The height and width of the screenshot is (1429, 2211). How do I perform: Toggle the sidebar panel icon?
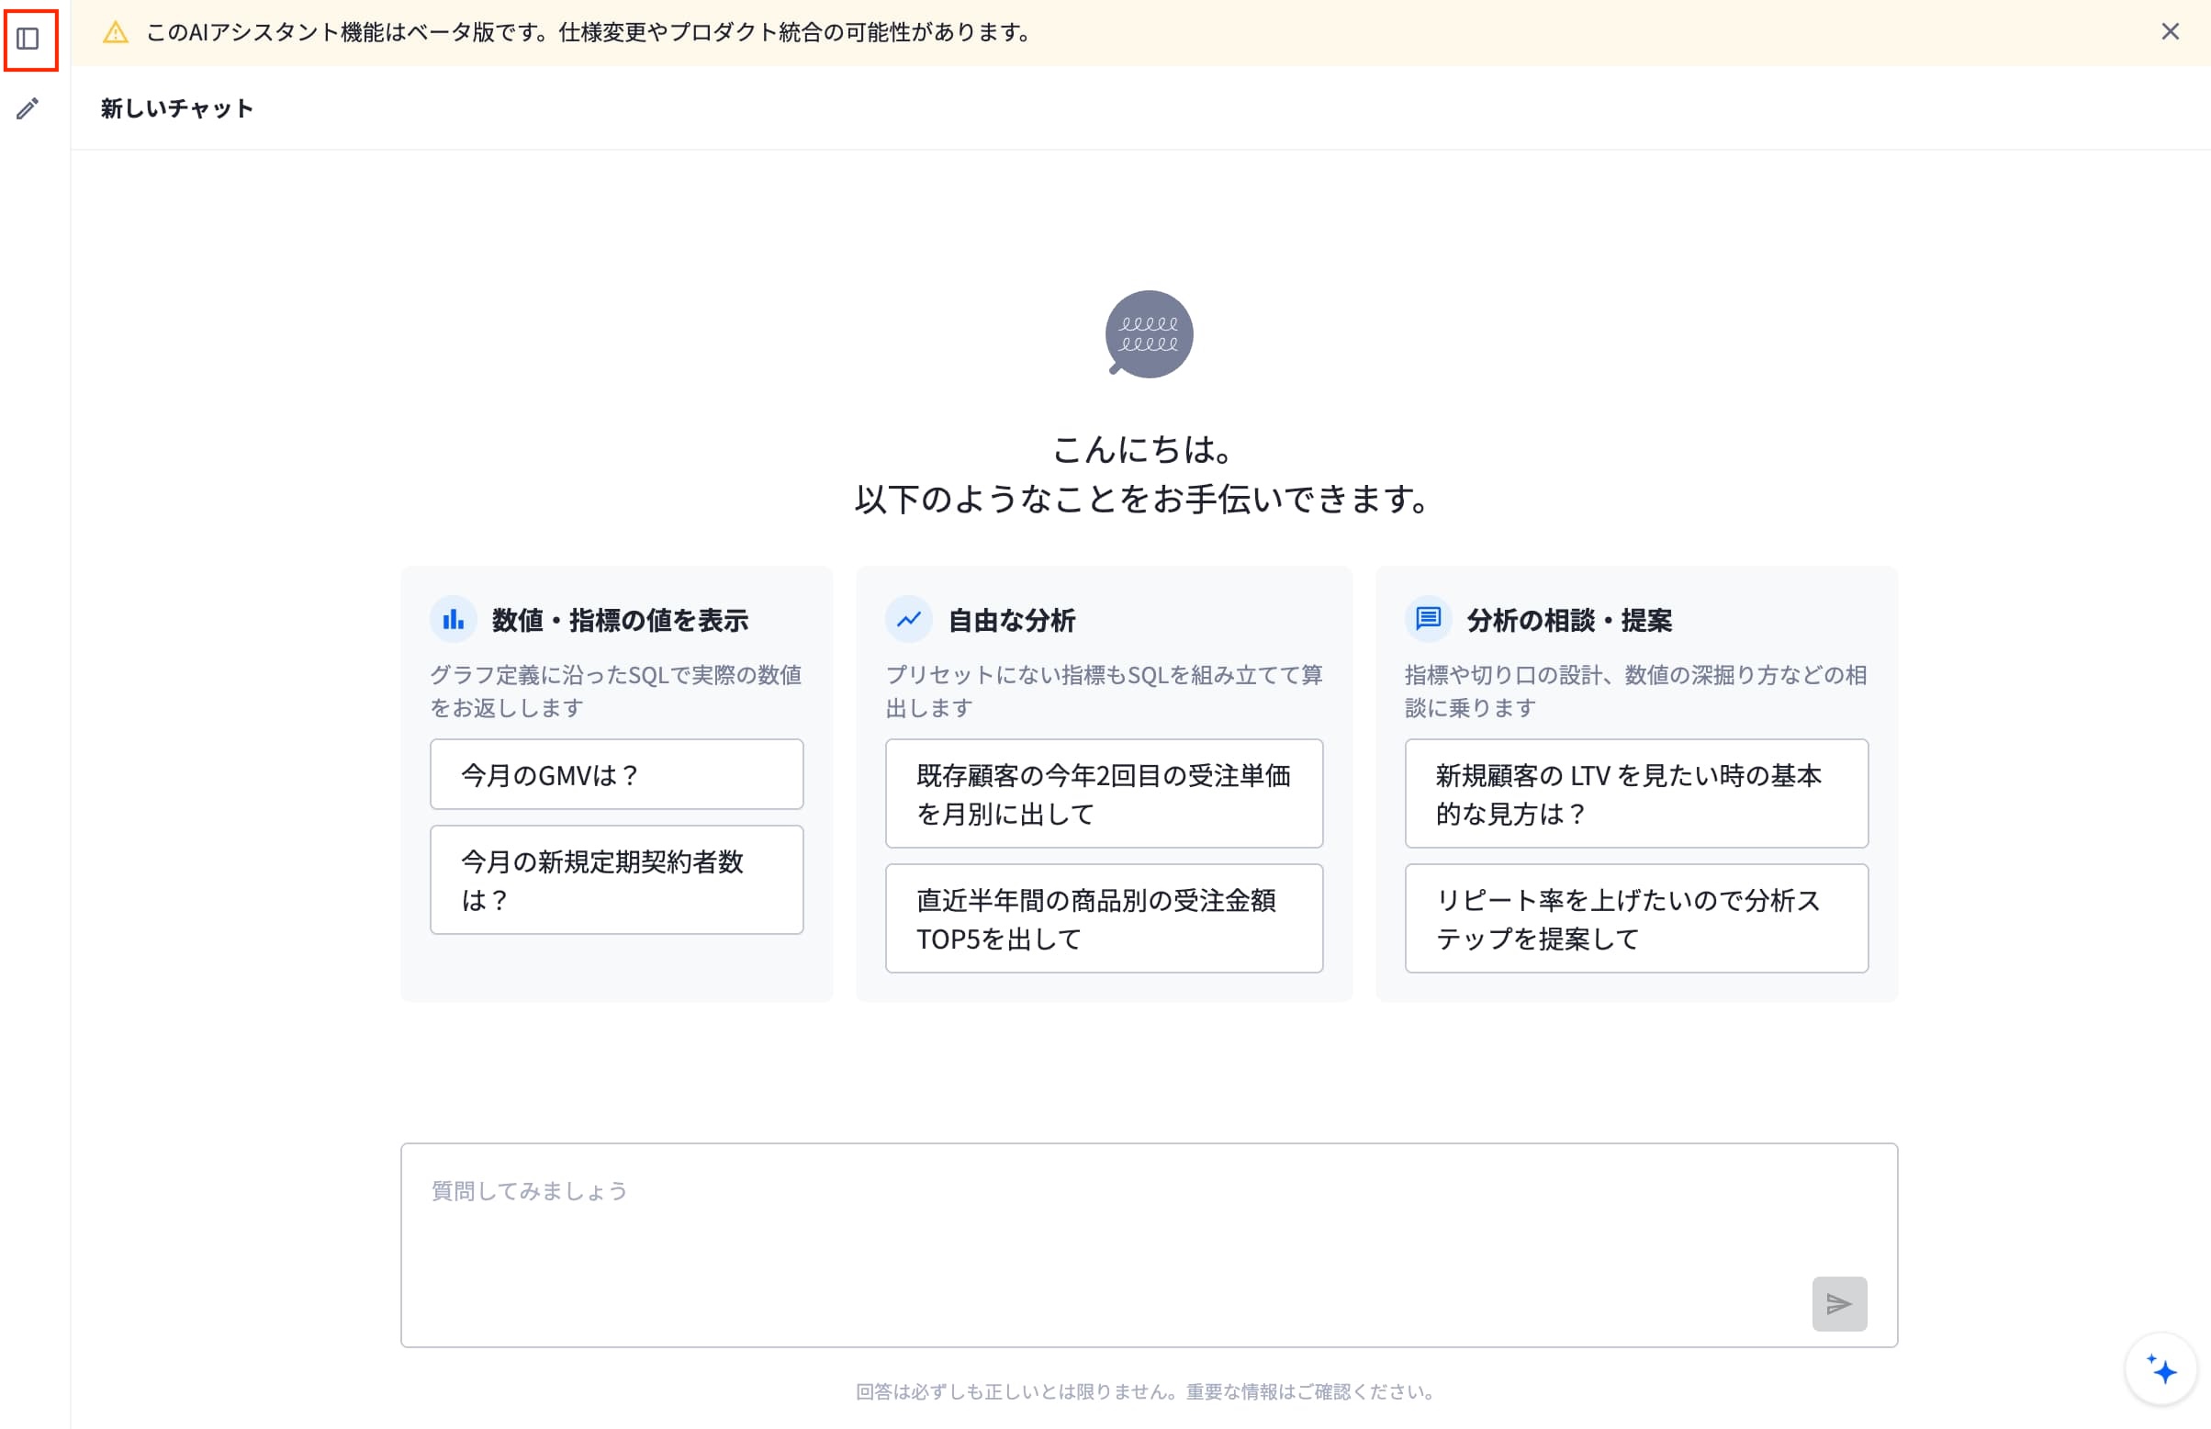pos(28,39)
